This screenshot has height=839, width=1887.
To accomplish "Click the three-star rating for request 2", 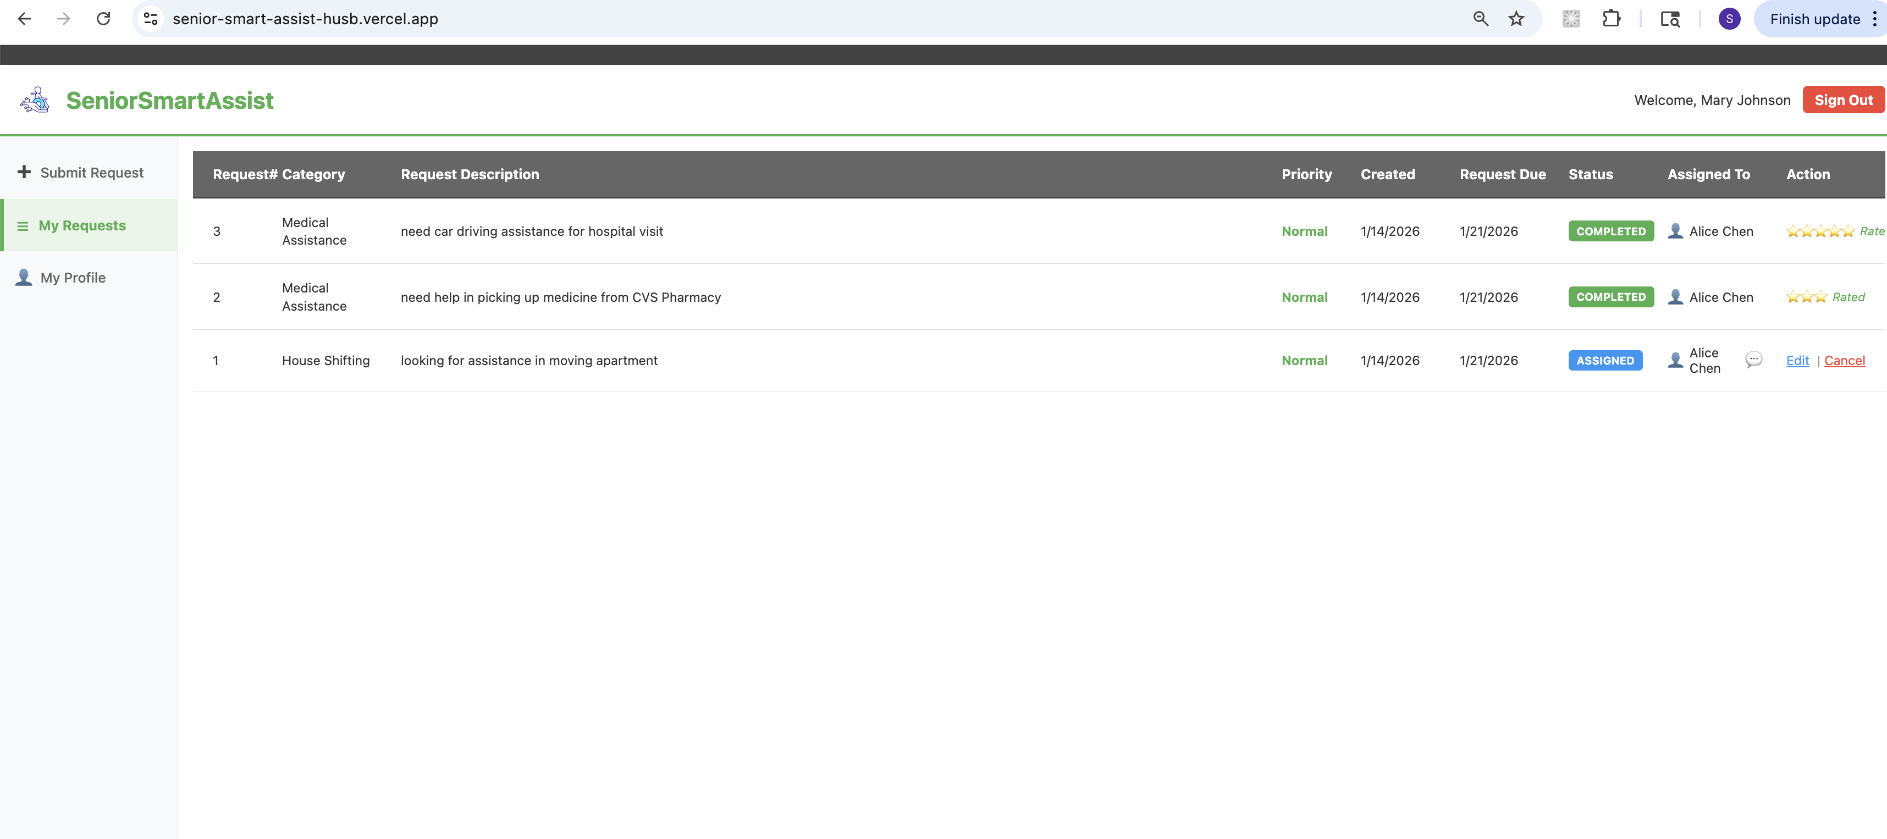I will (1806, 297).
